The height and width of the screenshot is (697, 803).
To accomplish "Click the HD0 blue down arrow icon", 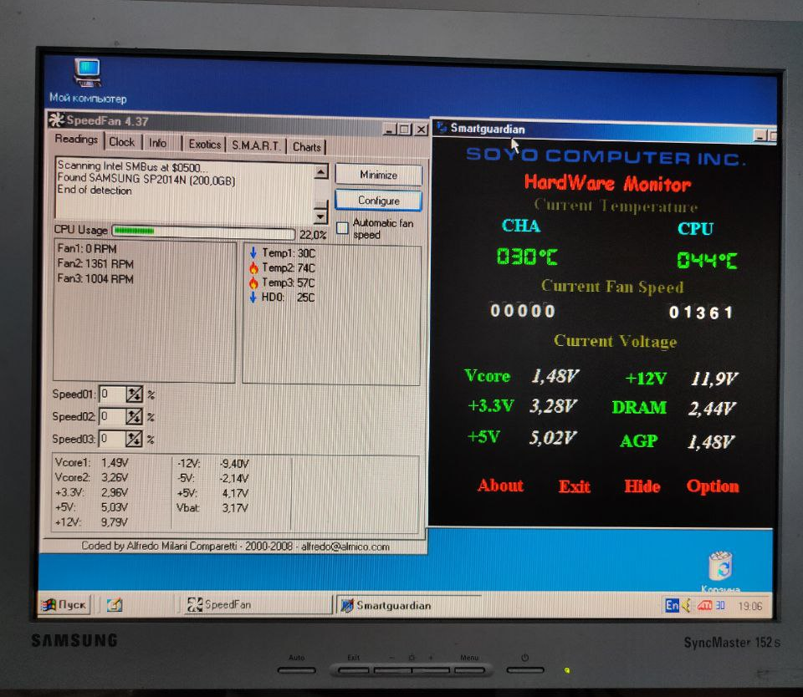I will coord(253,298).
